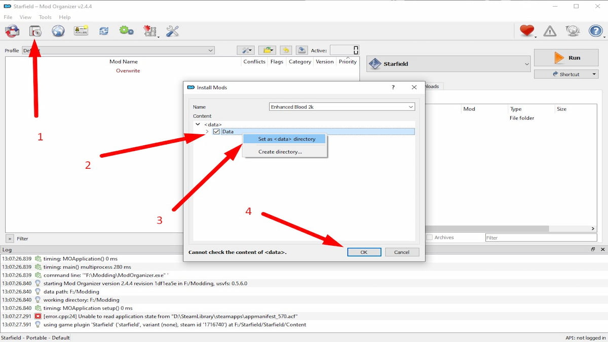The width and height of the screenshot is (608, 342).
Task: Open the Enhanced Blood 2k name dropdown
Action: [x=411, y=106]
